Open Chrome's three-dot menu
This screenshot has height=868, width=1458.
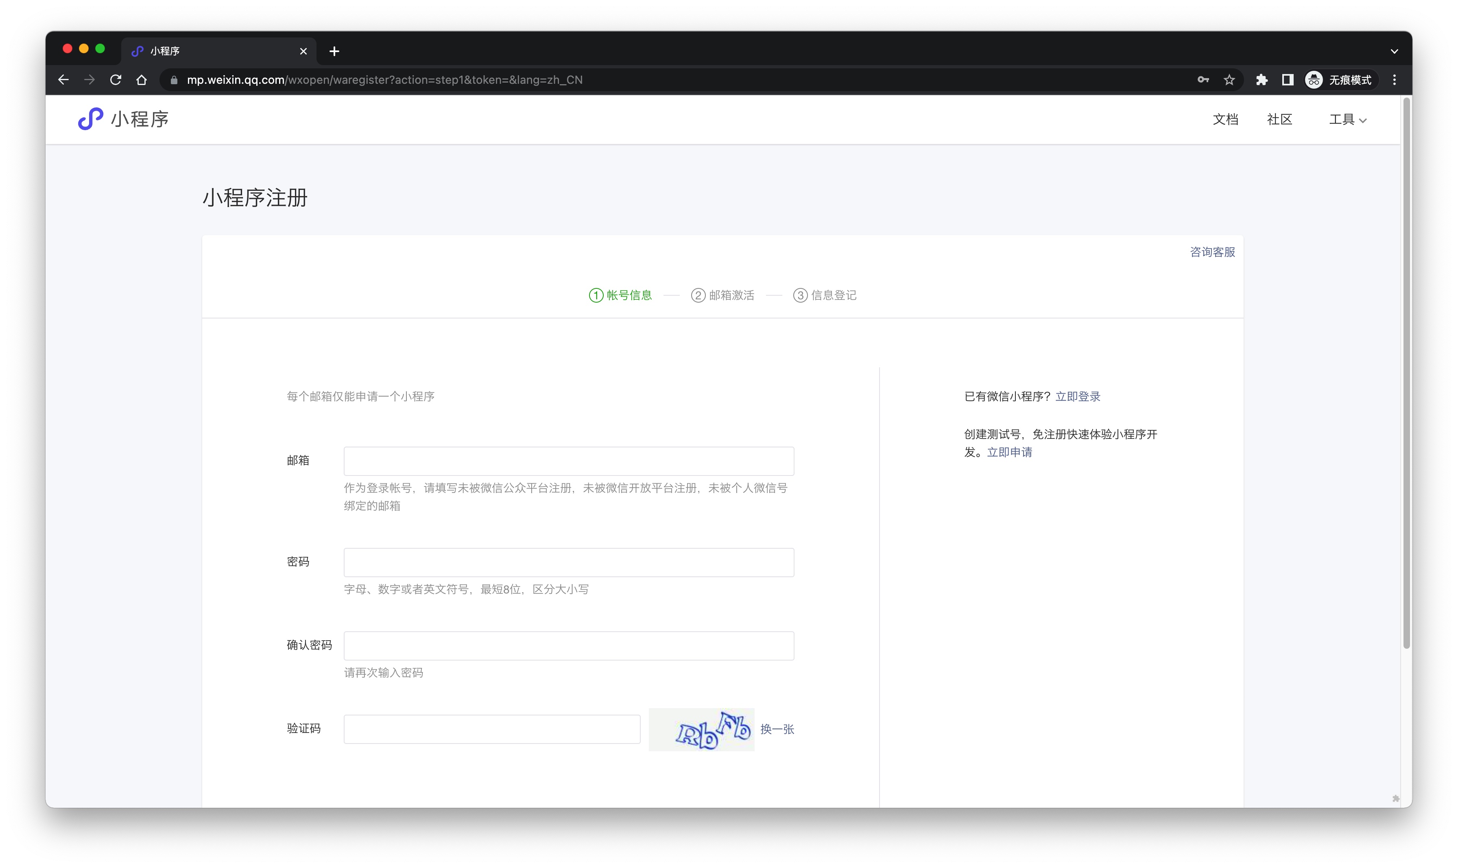click(1394, 80)
